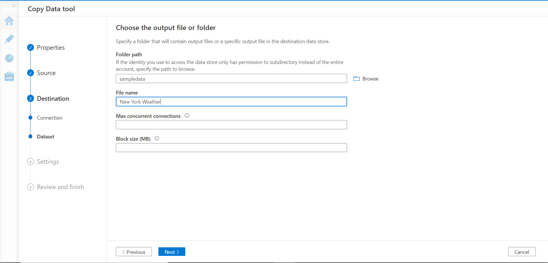
Task: Go to the Source step
Action: 46,73
